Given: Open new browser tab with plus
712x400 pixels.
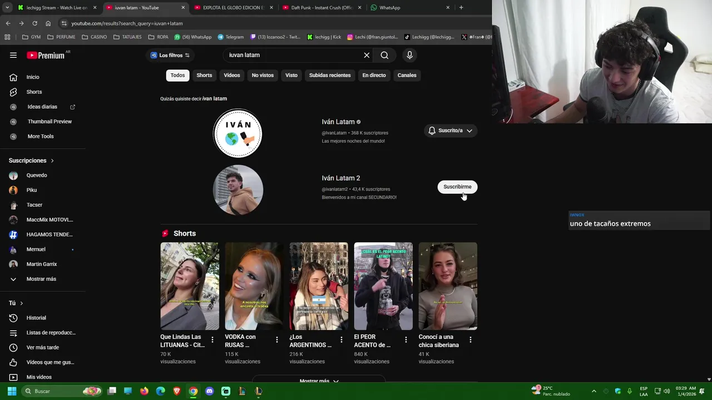Looking at the screenshot, I should (461, 7).
